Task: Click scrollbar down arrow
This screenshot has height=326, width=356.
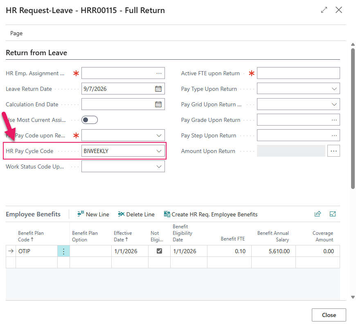Action: (353, 297)
